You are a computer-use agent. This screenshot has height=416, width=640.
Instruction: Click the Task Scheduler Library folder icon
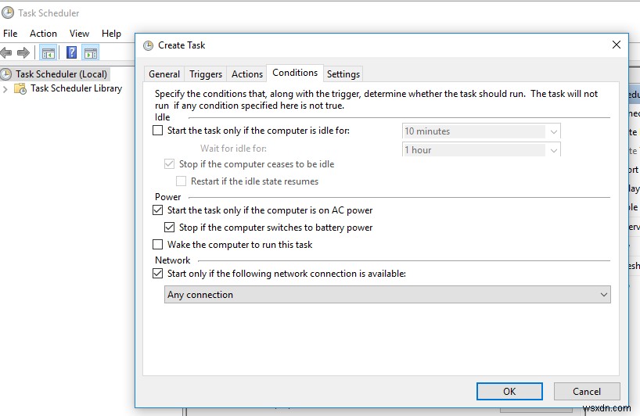(x=20, y=88)
